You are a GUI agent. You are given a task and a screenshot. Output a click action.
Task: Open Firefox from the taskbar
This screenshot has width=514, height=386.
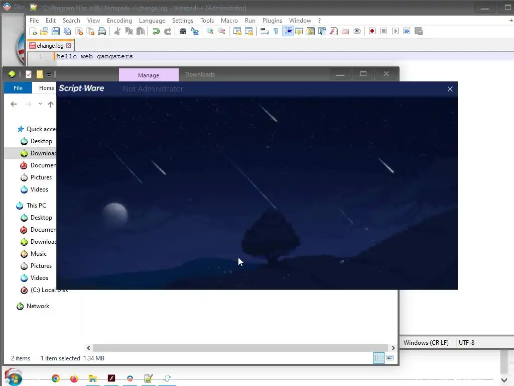74,378
